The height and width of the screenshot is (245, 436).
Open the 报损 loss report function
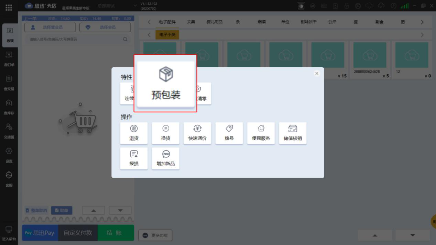coord(134,158)
